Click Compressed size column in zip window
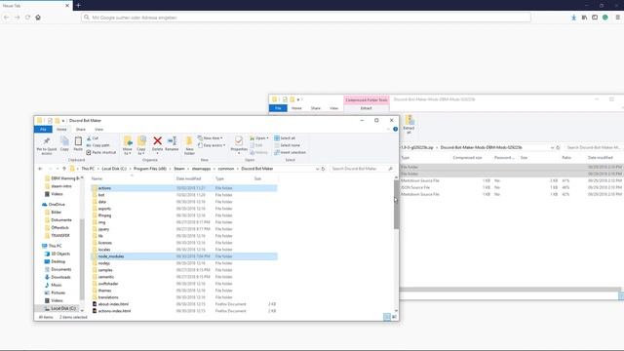Viewport: 624px width, 351px height. click(467, 158)
